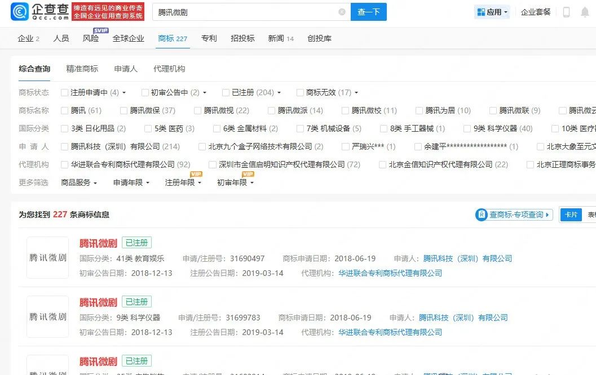Expand the 申请年限 filter dropdown
This screenshot has width=596, height=375.
tap(131, 182)
